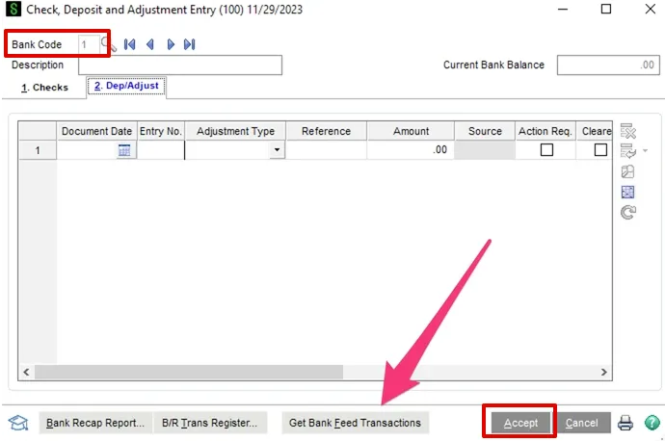This screenshot has width=665, height=442.
Task: Check the Action Req. checkbox in row 1
Action: (x=546, y=150)
